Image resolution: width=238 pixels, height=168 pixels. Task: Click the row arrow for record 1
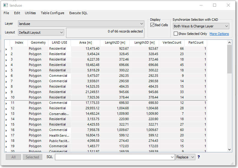[x=6, y=49]
